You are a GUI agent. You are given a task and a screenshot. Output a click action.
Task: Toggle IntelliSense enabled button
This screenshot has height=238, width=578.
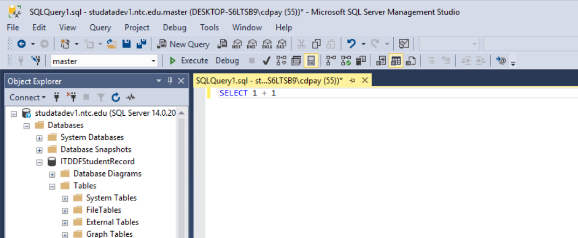311,61
